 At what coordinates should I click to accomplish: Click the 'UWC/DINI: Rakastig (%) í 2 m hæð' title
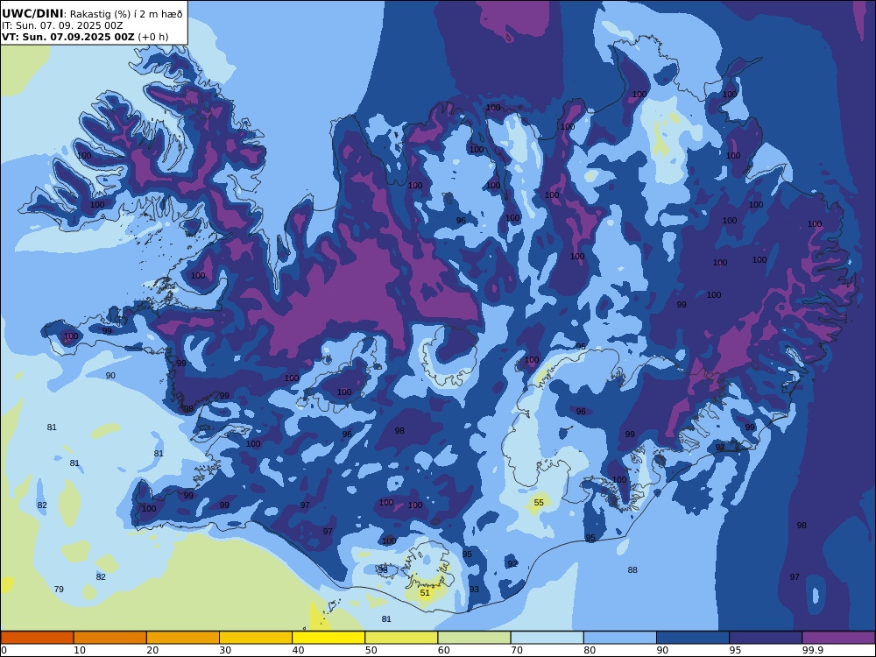(92, 14)
